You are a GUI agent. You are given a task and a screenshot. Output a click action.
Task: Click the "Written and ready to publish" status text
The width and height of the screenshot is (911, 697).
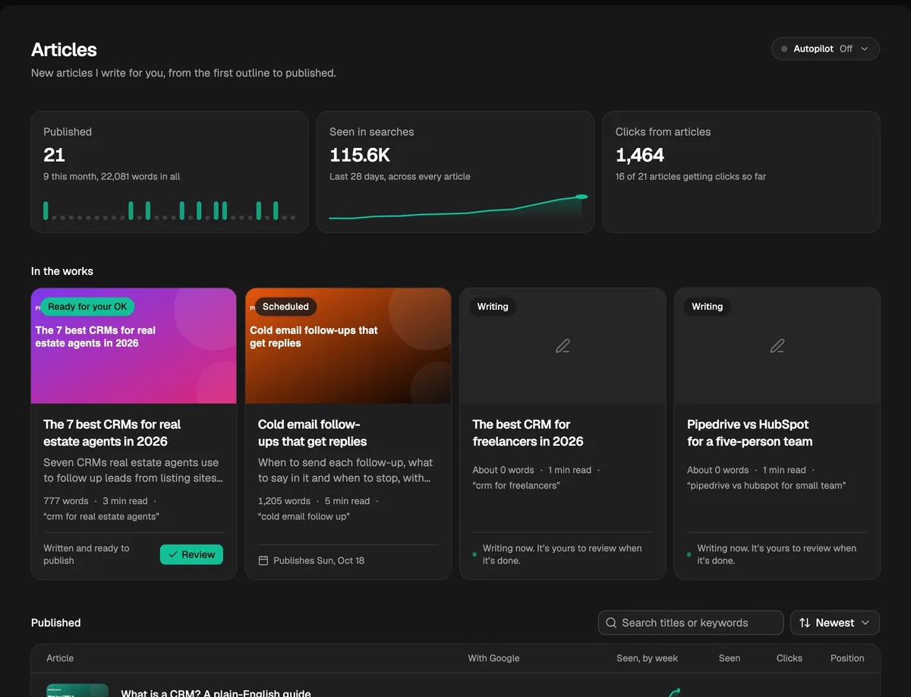(87, 554)
